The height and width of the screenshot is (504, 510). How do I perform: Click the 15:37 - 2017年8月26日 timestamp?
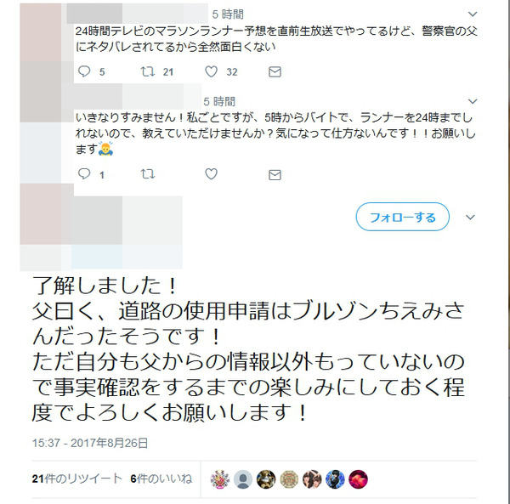[90, 443]
